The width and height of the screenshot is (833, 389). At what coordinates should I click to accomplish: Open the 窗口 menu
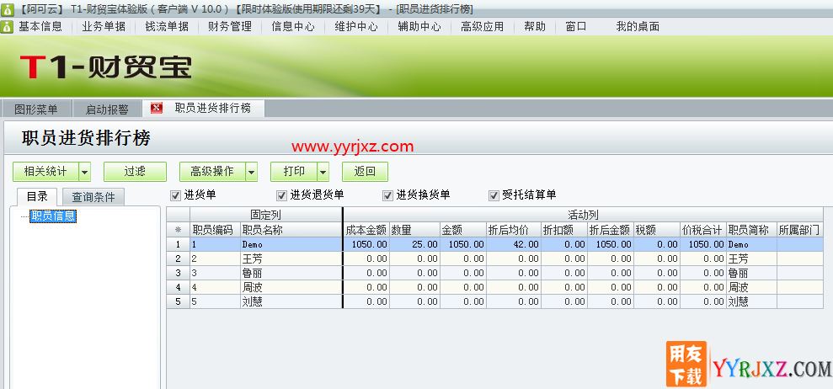tap(576, 26)
